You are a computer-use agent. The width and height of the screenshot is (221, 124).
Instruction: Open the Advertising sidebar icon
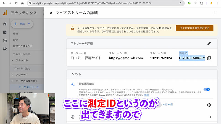tap(5, 49)
